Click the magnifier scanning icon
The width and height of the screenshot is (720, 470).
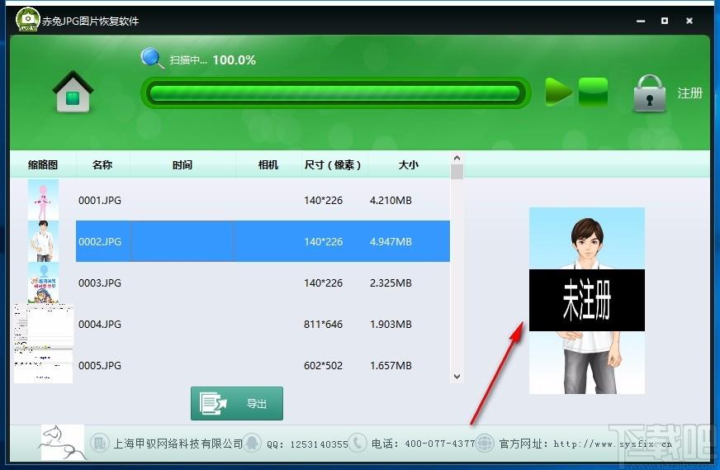tap(152, 59)
